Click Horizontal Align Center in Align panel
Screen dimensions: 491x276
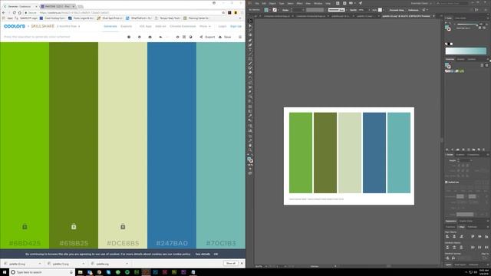point(454,237)
